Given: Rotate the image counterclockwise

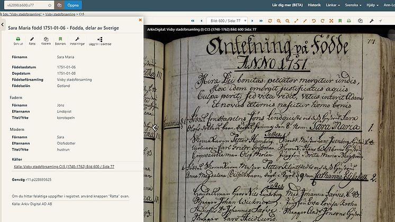Looking at the screenshot, I should coord(314,21).
